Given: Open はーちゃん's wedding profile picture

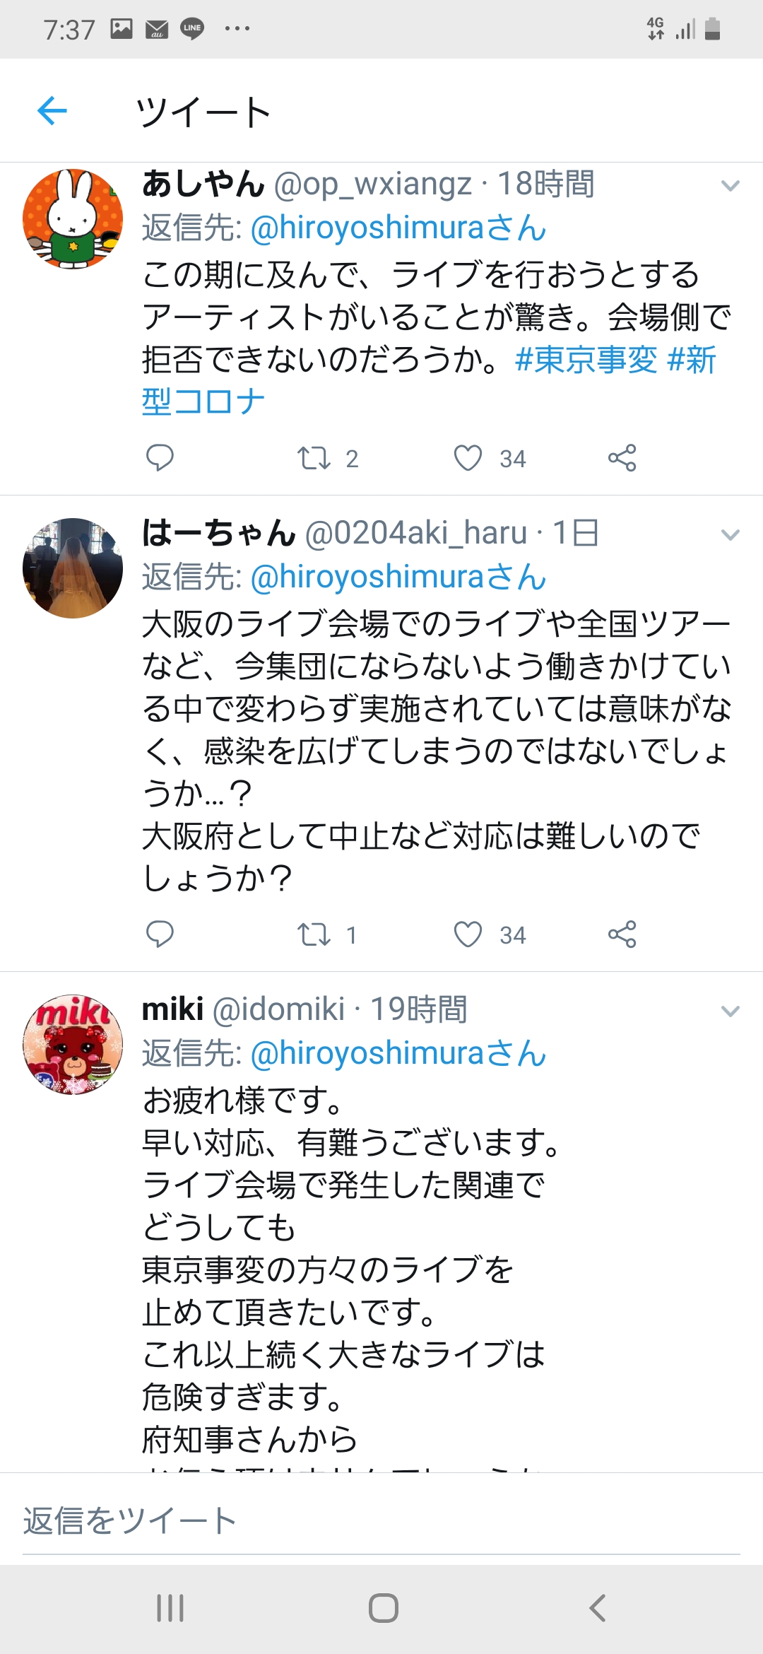Looking at the screenshot, I should [73, 568].
